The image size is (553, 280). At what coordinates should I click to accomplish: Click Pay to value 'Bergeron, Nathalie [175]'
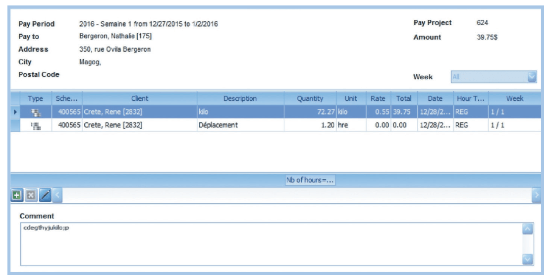tap(115, 36)
